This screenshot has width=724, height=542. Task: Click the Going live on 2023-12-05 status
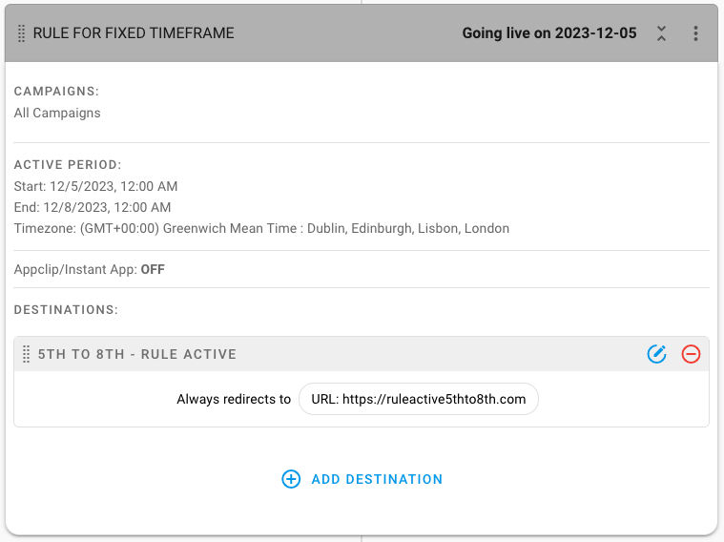[x=549, y=33]
